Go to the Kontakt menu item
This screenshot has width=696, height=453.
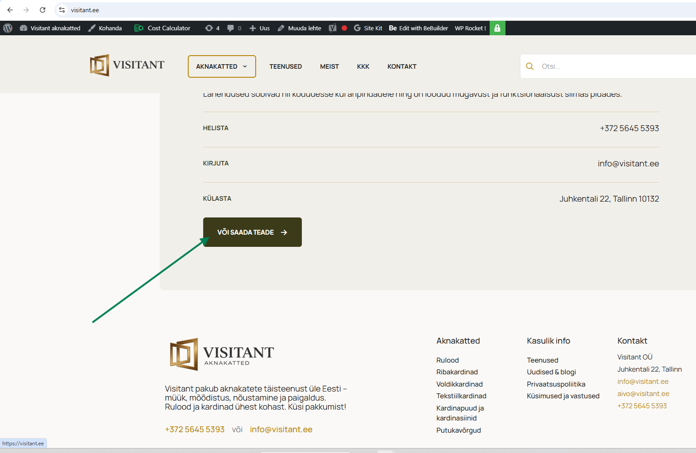click(402, 66)
